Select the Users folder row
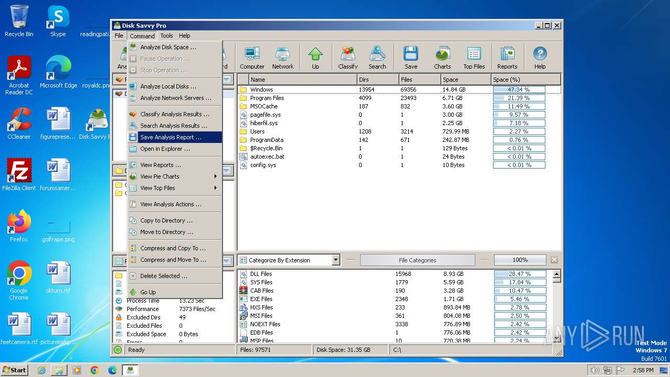670x377 pixels. 399,131
